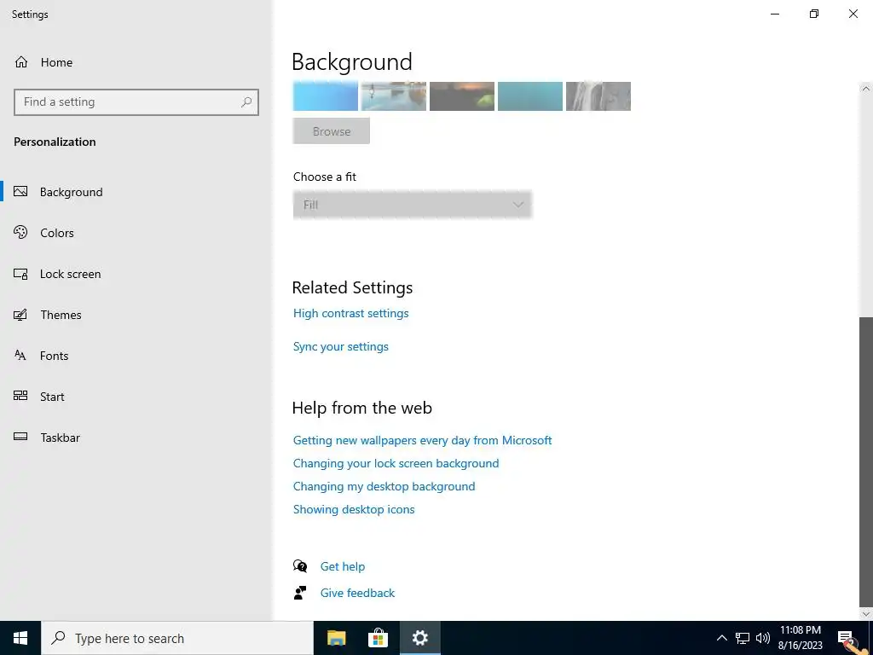This screenshot has width=873, height=655.
Task: Click the Start tiles icon in sidebar
Action: click(x=20, y=396)
